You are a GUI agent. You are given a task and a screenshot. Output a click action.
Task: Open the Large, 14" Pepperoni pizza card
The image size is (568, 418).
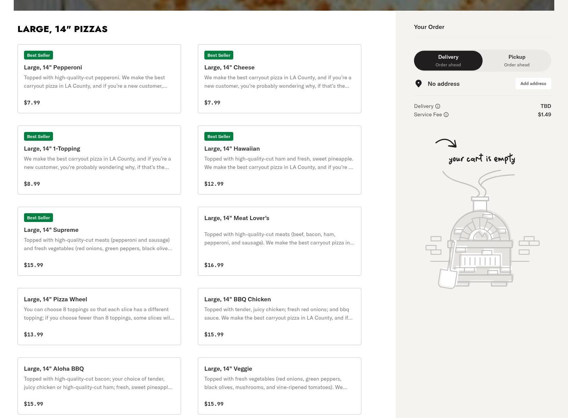pos(99,79)
